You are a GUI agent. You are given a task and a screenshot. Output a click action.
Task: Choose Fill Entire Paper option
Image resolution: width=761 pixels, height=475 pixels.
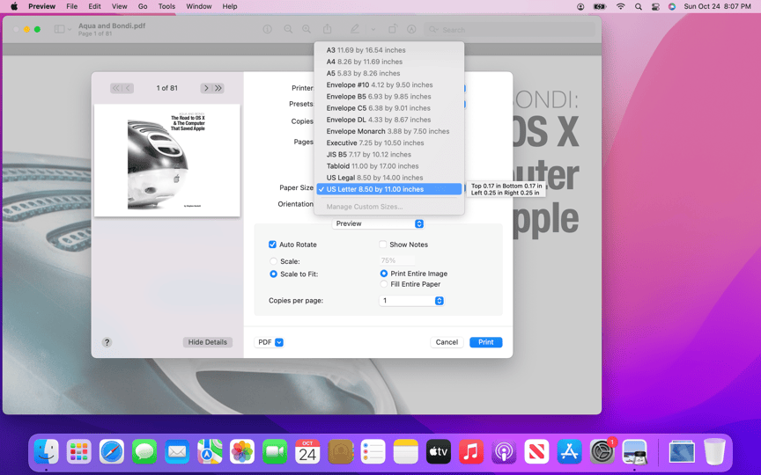click(x=384, y=284)
